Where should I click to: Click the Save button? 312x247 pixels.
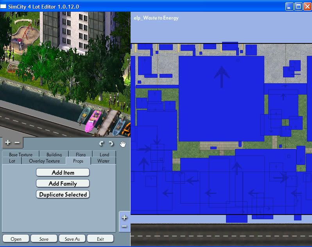(x=44, y=239)
